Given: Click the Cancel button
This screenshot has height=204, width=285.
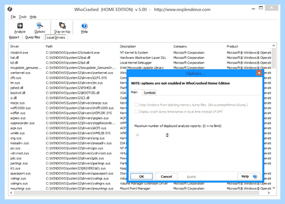Looking at the screenshot, I should tap(166, 176).
